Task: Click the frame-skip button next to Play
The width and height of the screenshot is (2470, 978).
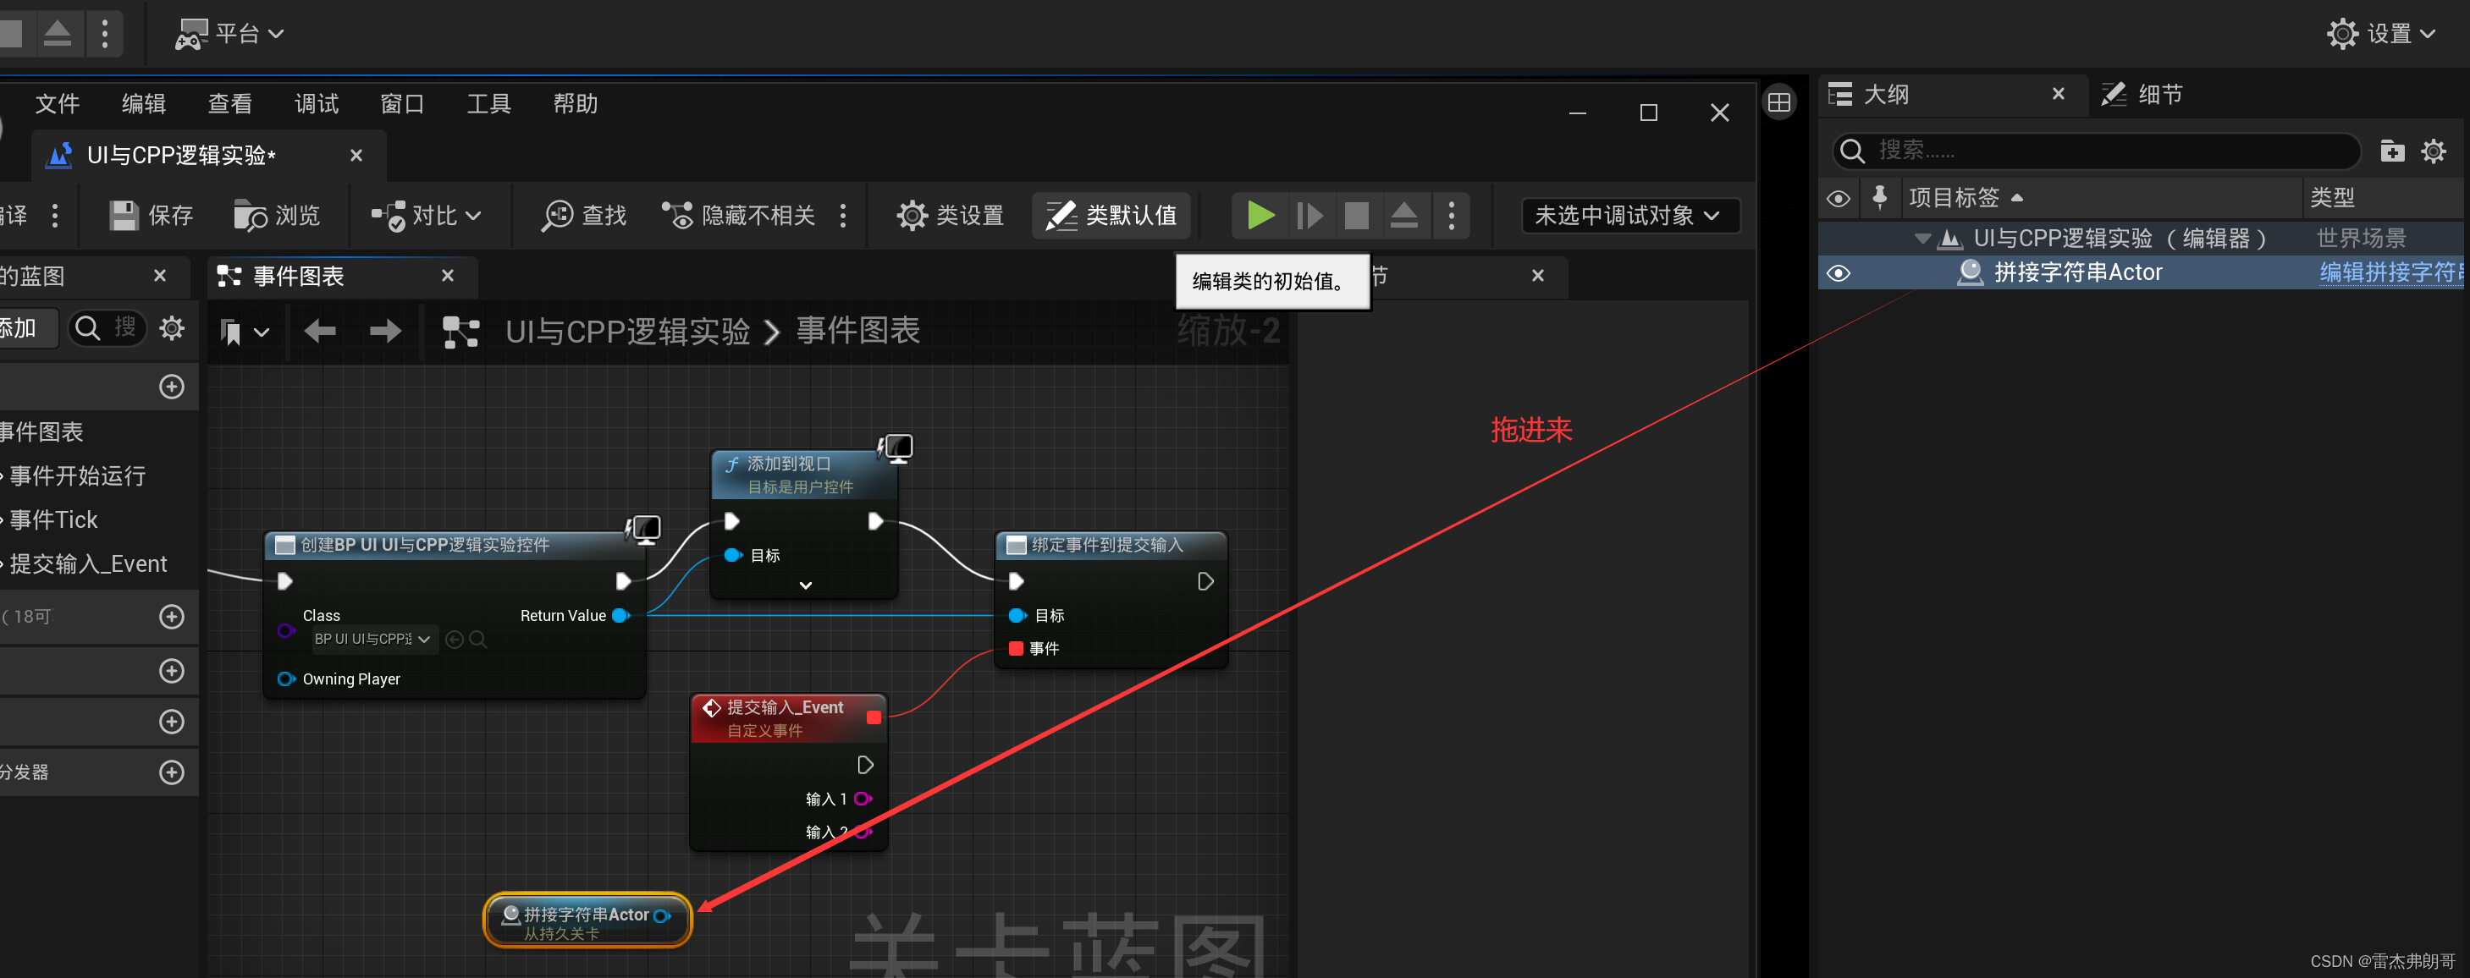Action: point(1309,216)
